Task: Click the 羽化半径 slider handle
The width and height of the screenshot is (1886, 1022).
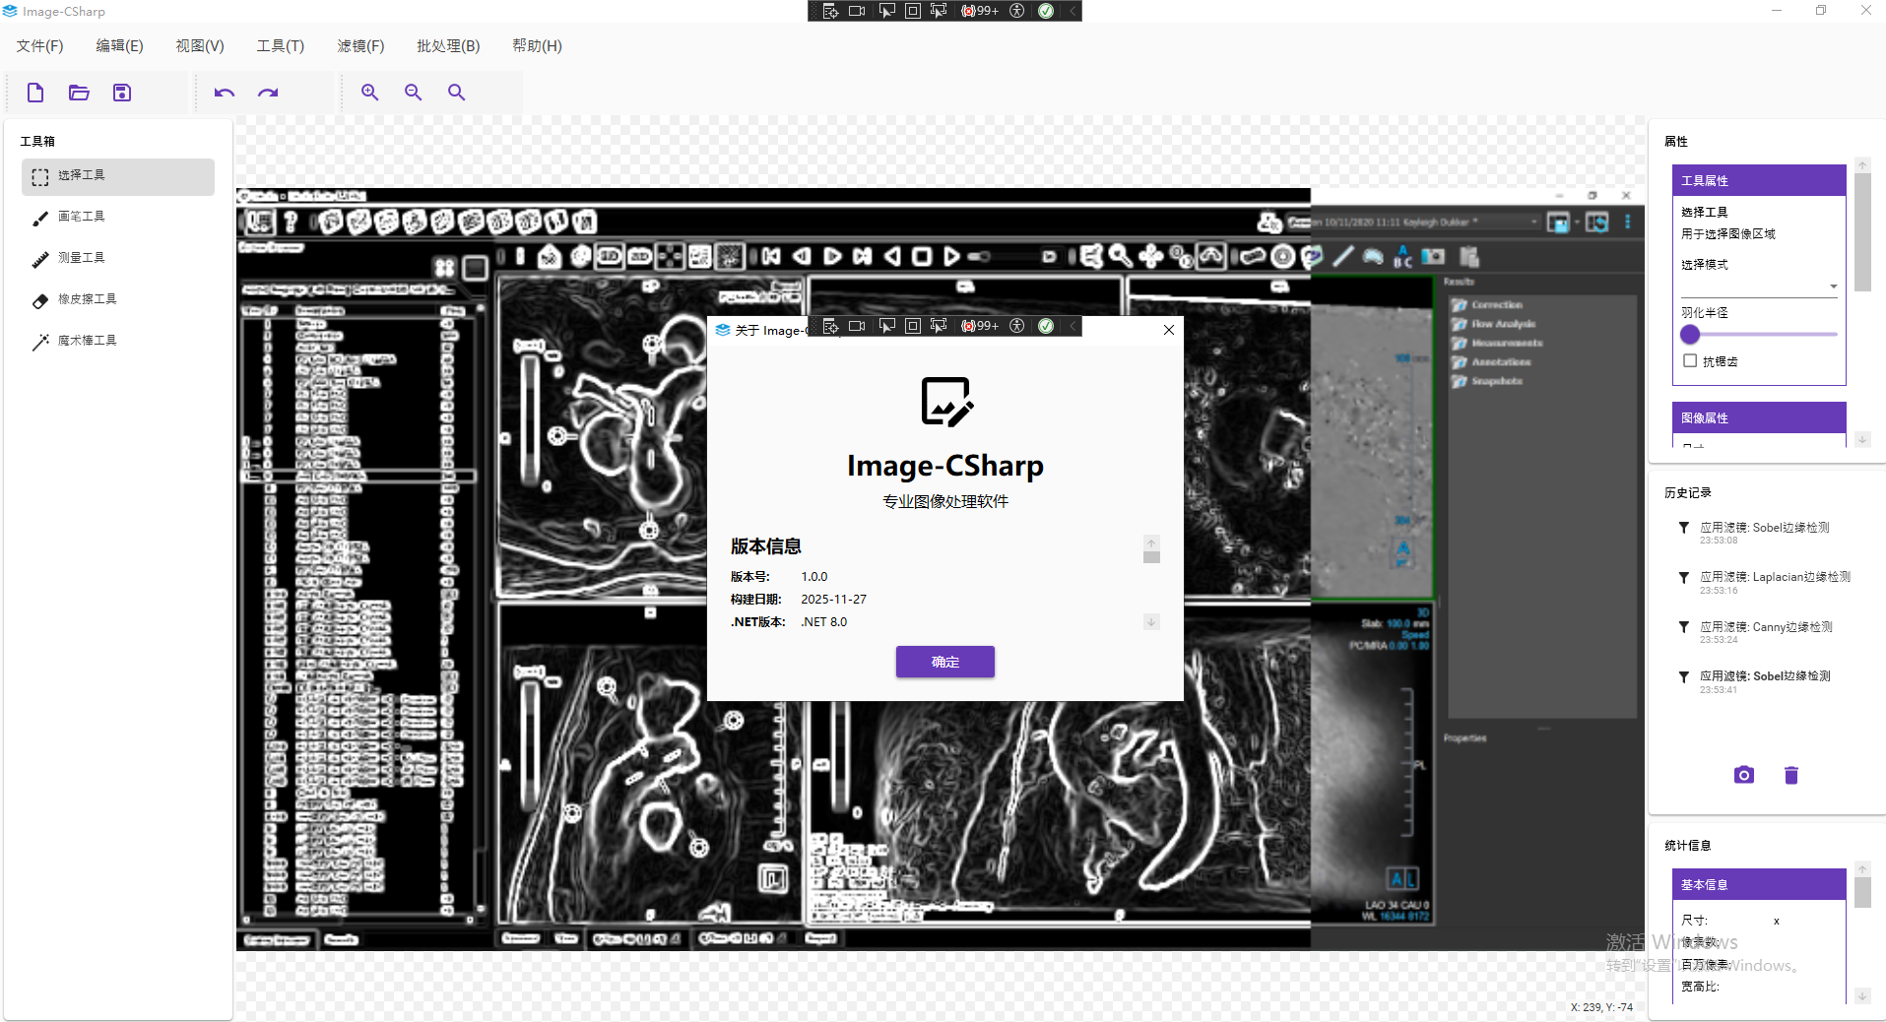Action: pos(1690,335)
